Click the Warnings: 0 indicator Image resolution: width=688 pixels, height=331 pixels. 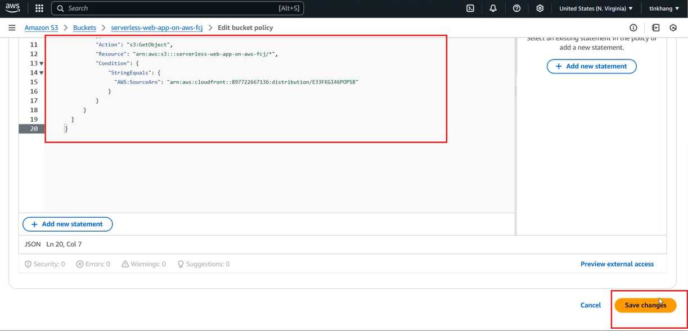[x=143, y=264]
